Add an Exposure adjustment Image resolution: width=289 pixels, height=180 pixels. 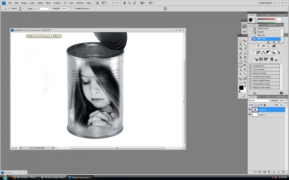click(273, 46)
